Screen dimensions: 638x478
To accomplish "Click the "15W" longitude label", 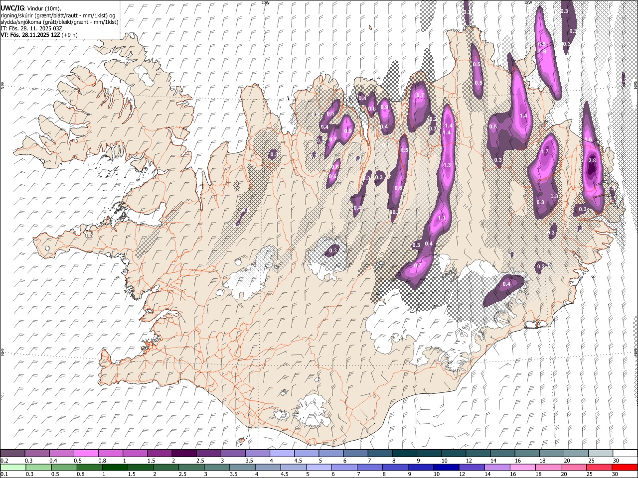I will click(528, 2).
